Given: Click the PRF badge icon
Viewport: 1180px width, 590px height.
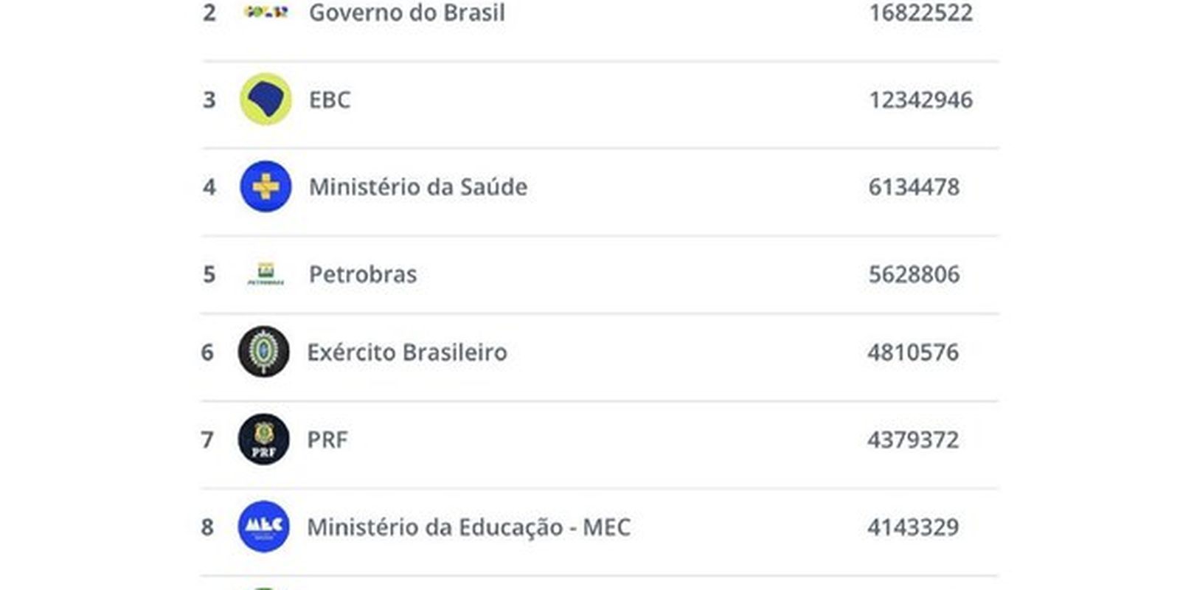Looking at the screenshot, I should (263, 440).
